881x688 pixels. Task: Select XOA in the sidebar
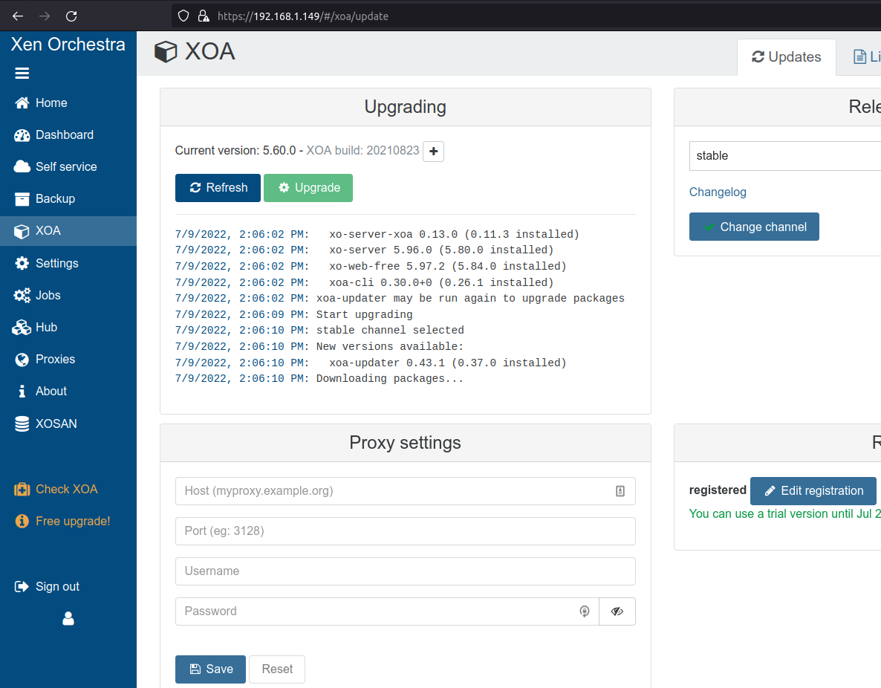click(68, 231)
